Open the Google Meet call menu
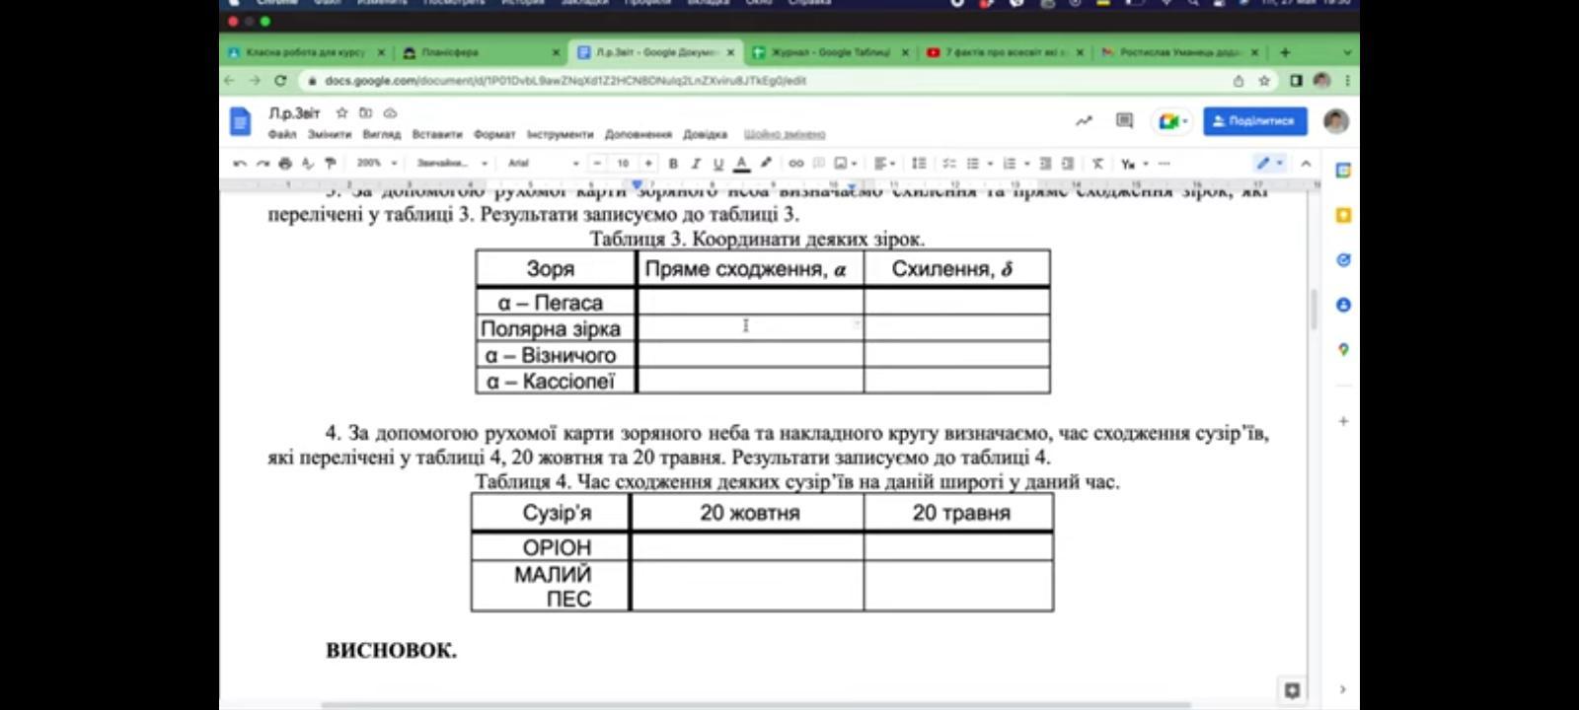The width and height of the screenshot is (1579, 710). click(x=1171, y=121)
